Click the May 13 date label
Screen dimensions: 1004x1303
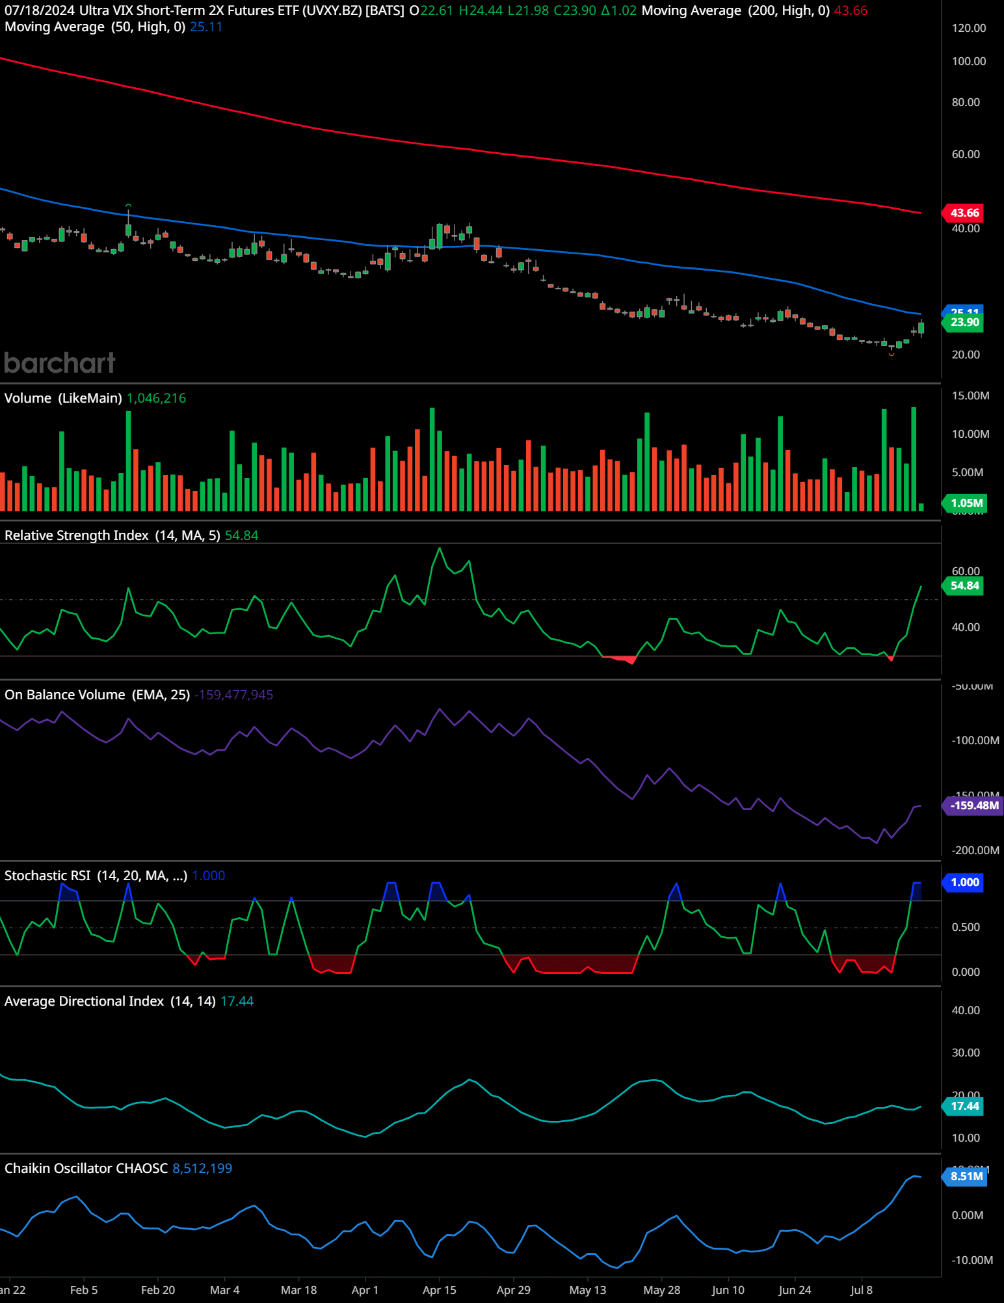tap(588, 1290)
